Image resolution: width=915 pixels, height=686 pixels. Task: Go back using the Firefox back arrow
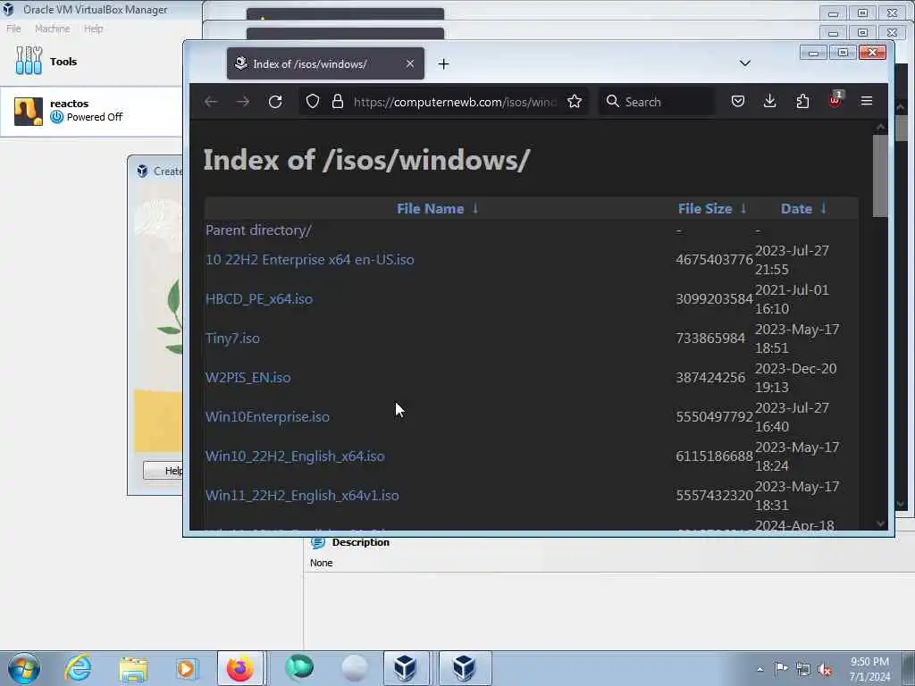click(211, 102)
